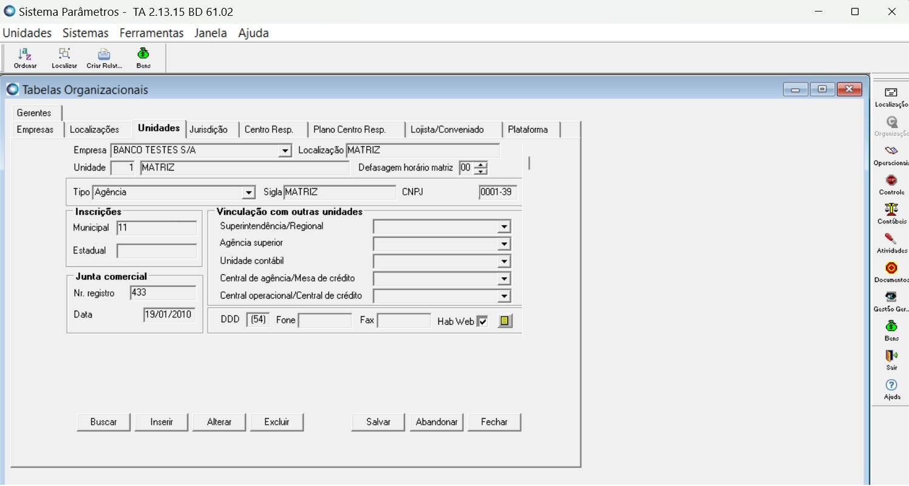Click the Abandonar button
The width and height of the screenshot is (909, 486).
(437, 422)
